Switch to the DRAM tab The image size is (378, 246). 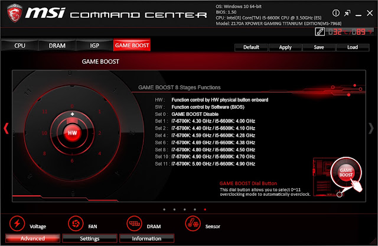pyautogui.click(x=57, y=46)
